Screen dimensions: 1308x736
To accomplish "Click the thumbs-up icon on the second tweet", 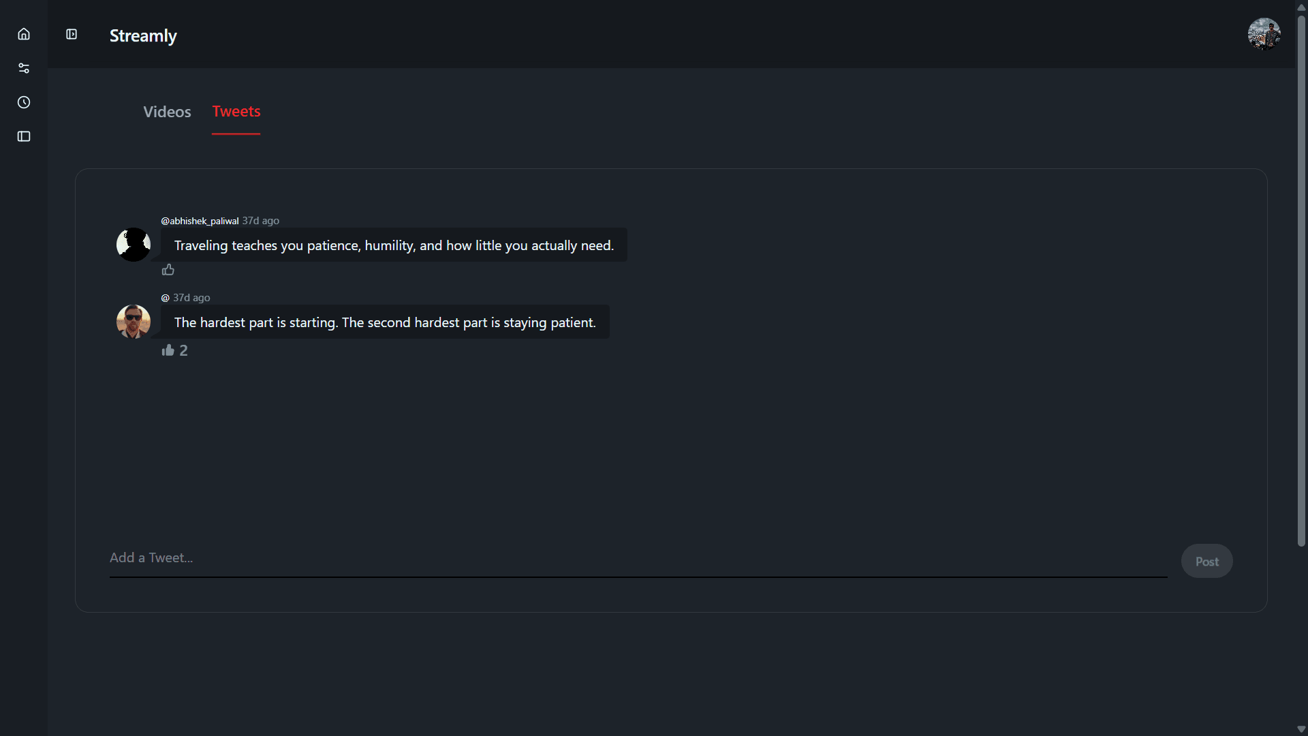I will point(168,350).
